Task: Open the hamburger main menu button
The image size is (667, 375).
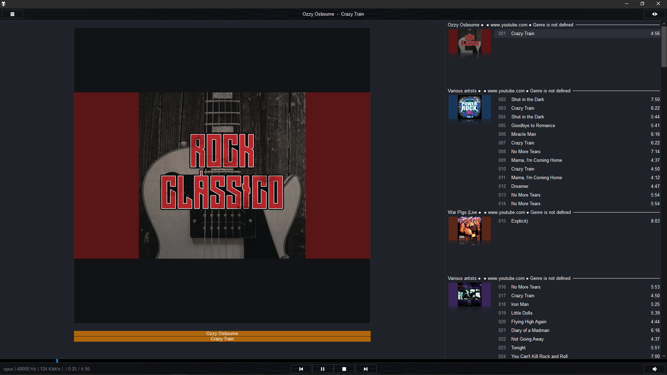Action: pos(12,14)
